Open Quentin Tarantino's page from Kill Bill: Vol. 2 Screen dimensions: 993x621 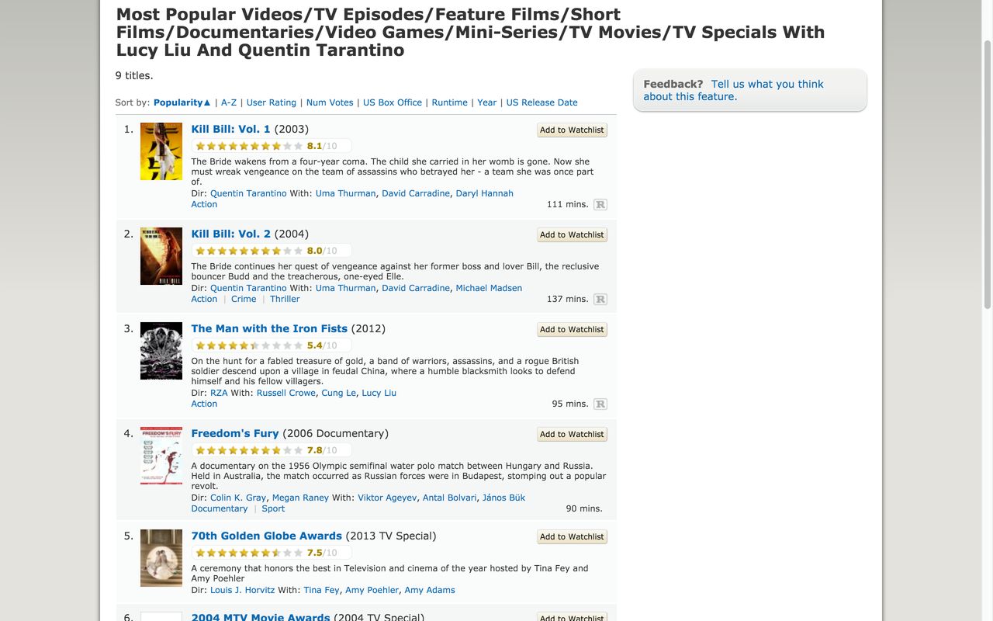tap(248, 288)
